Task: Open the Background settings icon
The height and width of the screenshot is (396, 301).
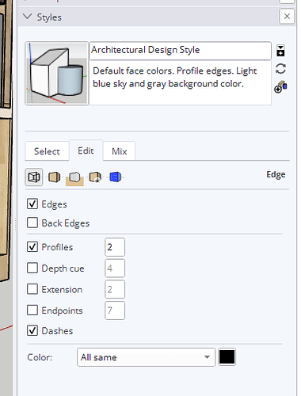Action: 74,177
